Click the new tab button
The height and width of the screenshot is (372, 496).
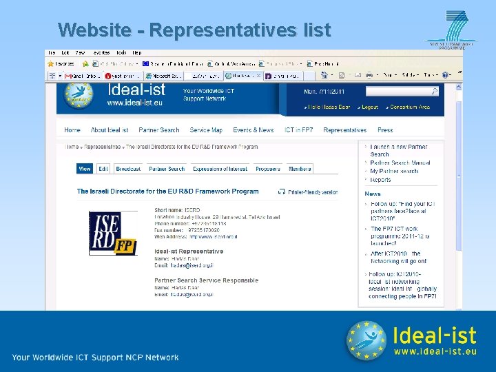pyautogui.click(x=310, y=76)
